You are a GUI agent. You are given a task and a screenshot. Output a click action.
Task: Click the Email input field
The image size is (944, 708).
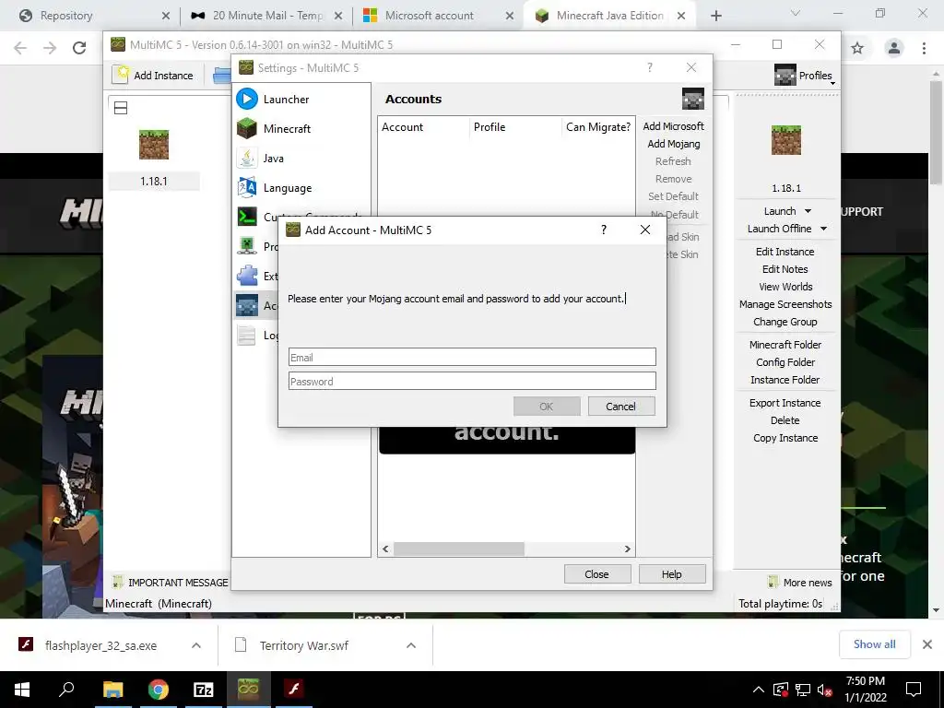pyautogui.click(x=472, y=357)
